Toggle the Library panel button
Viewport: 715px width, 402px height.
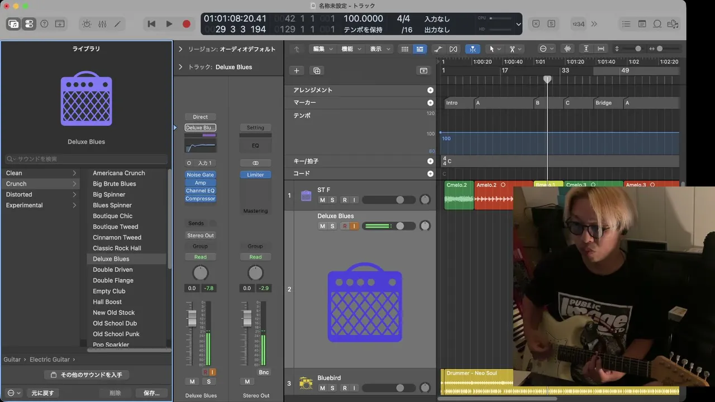click(x=13, y=24)
